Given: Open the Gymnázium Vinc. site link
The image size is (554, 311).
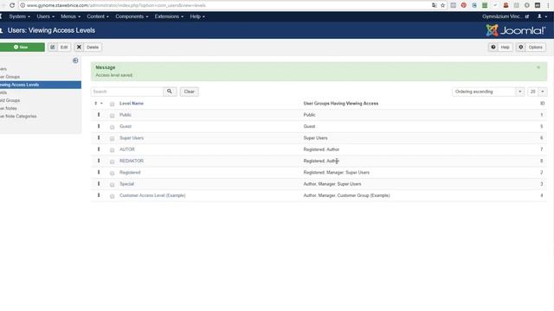Looking at the screenshot, I should tap(506, 16).
